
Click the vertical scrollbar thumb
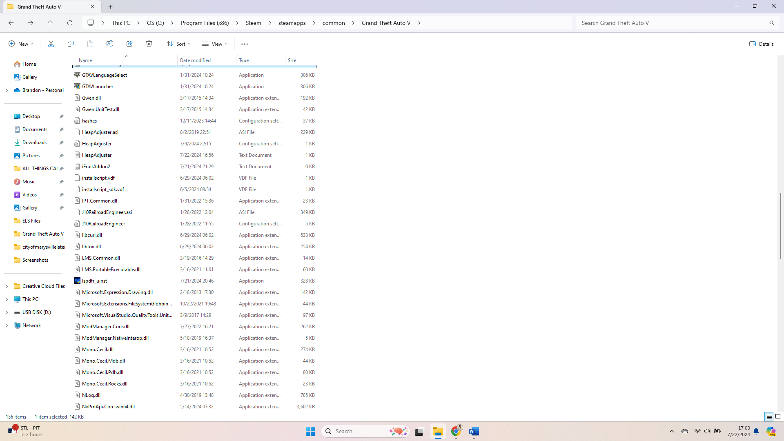780,226
